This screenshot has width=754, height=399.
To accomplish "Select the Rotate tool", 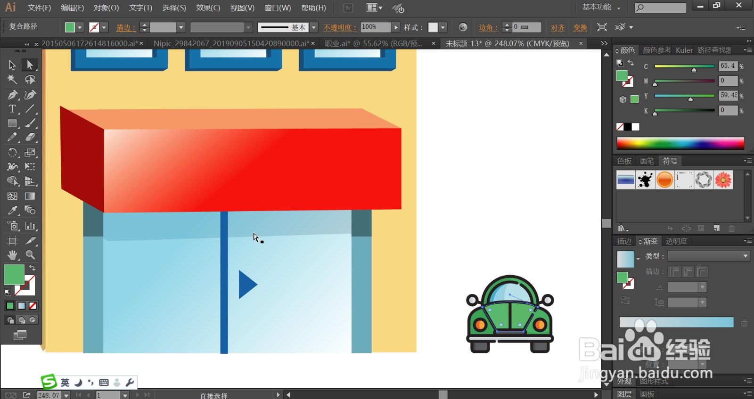I will pos(12,153).
